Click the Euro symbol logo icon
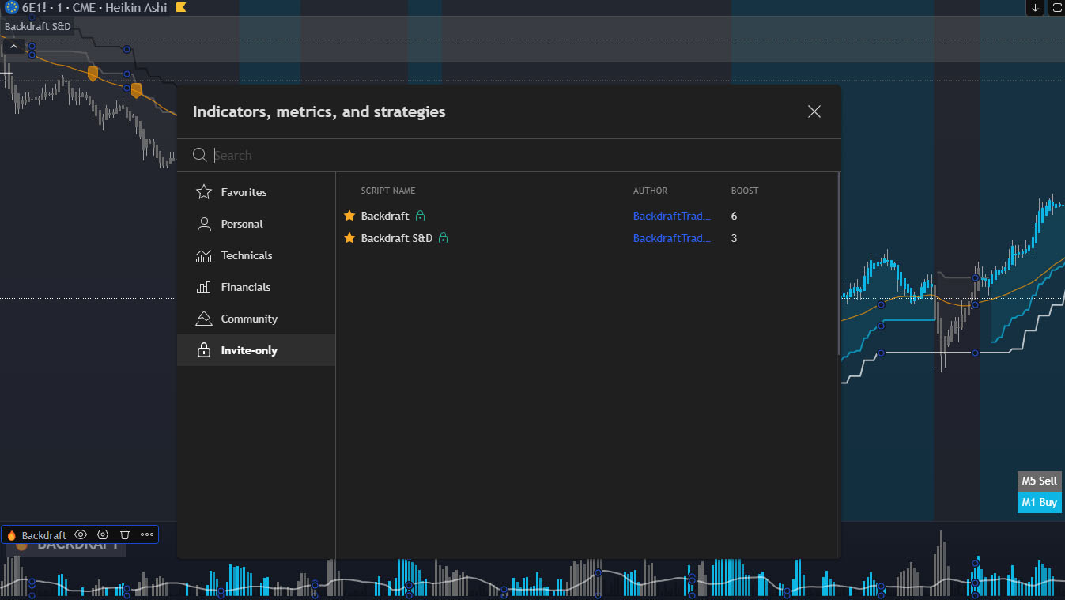Viewport: 1065px width, 600px height. pos(11,8)
